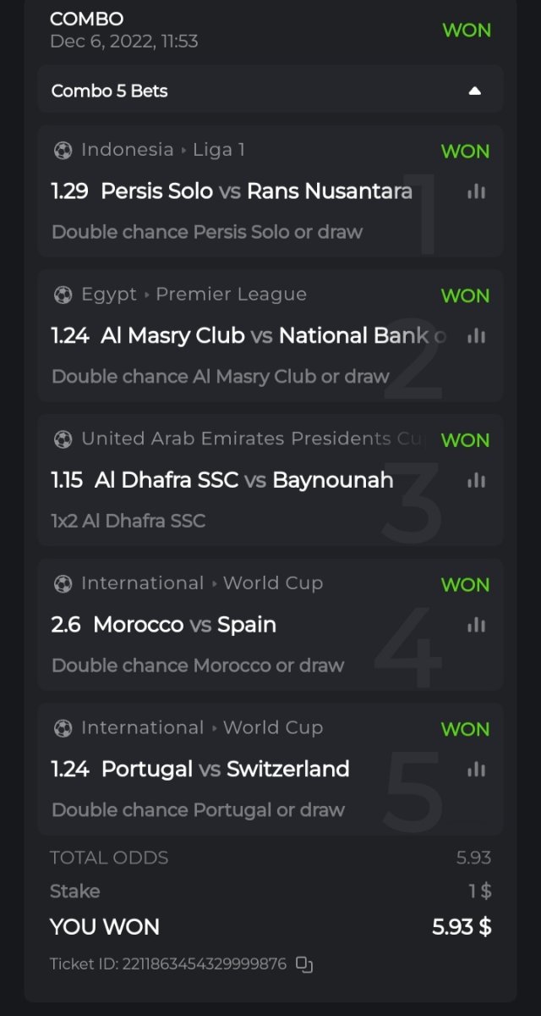This screenshot has width=541, height=1016.
Task: Open Portugal vs Switzerland match details
Action: click(x=225, y=770)
